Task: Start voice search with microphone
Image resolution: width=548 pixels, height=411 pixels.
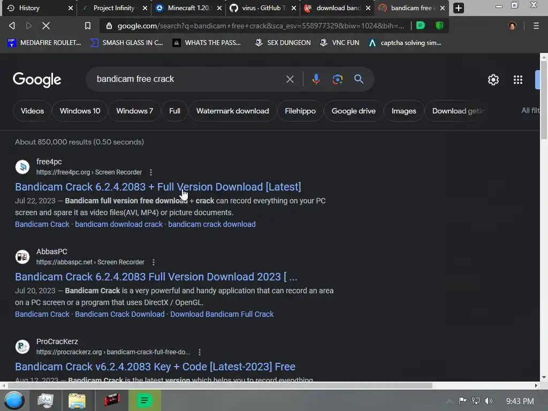Action: (316, 79)
